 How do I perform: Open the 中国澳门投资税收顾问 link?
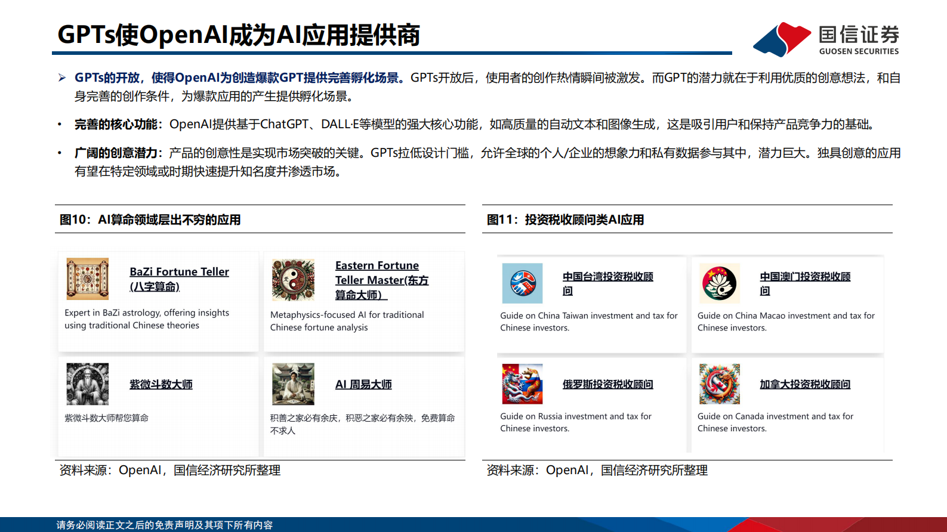tap(805, 283)
